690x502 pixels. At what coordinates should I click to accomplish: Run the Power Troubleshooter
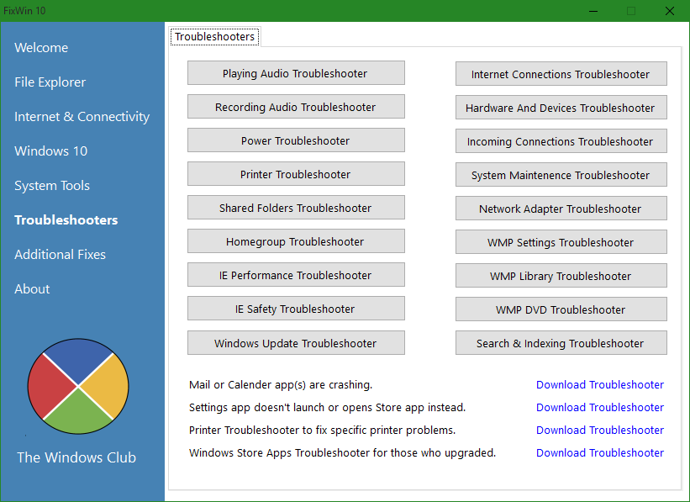pyautogui.click(x=296, y=140)
